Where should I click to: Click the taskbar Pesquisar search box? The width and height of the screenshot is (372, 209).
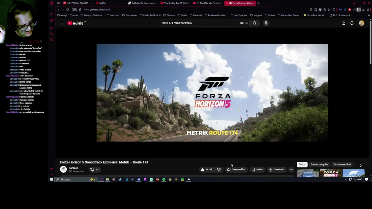pyautogui.click(x=76, y=179)
